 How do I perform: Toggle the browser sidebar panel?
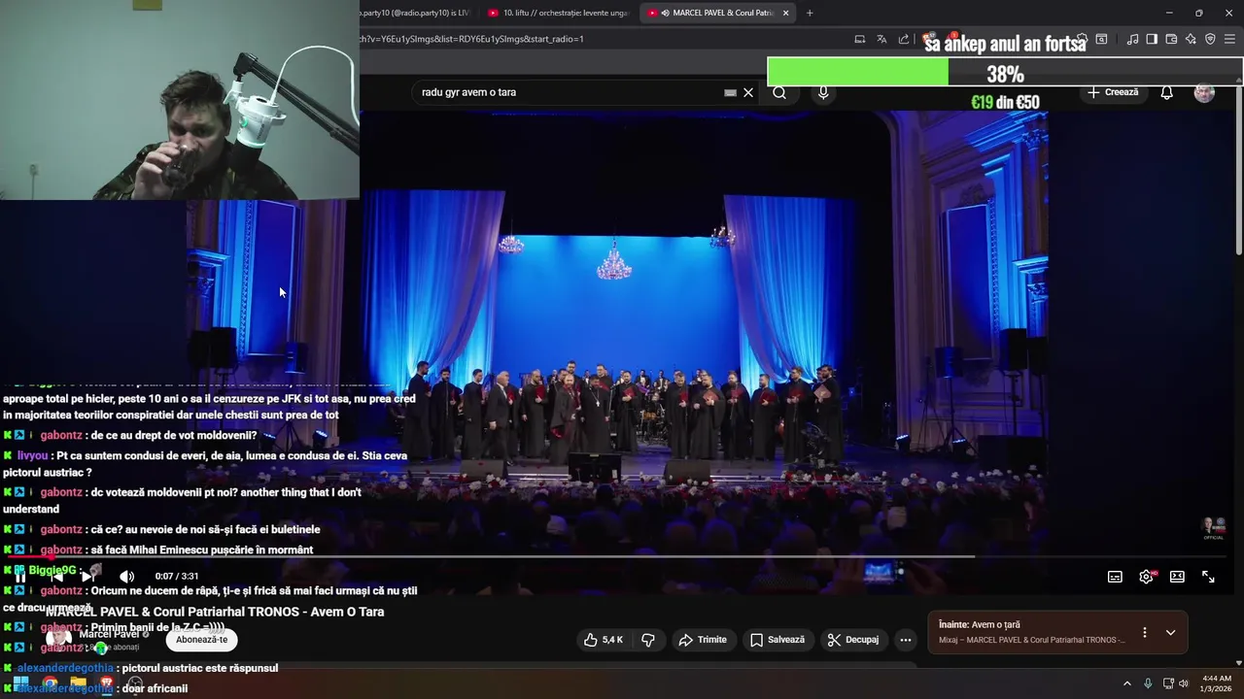click(x=1152, y=39)
